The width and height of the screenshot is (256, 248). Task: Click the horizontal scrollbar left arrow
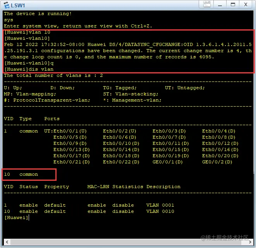7,242
